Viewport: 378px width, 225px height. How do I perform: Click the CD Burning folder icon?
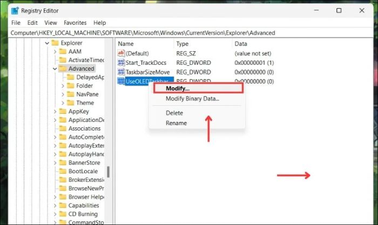pyautogui.click(x=63, y=214)
